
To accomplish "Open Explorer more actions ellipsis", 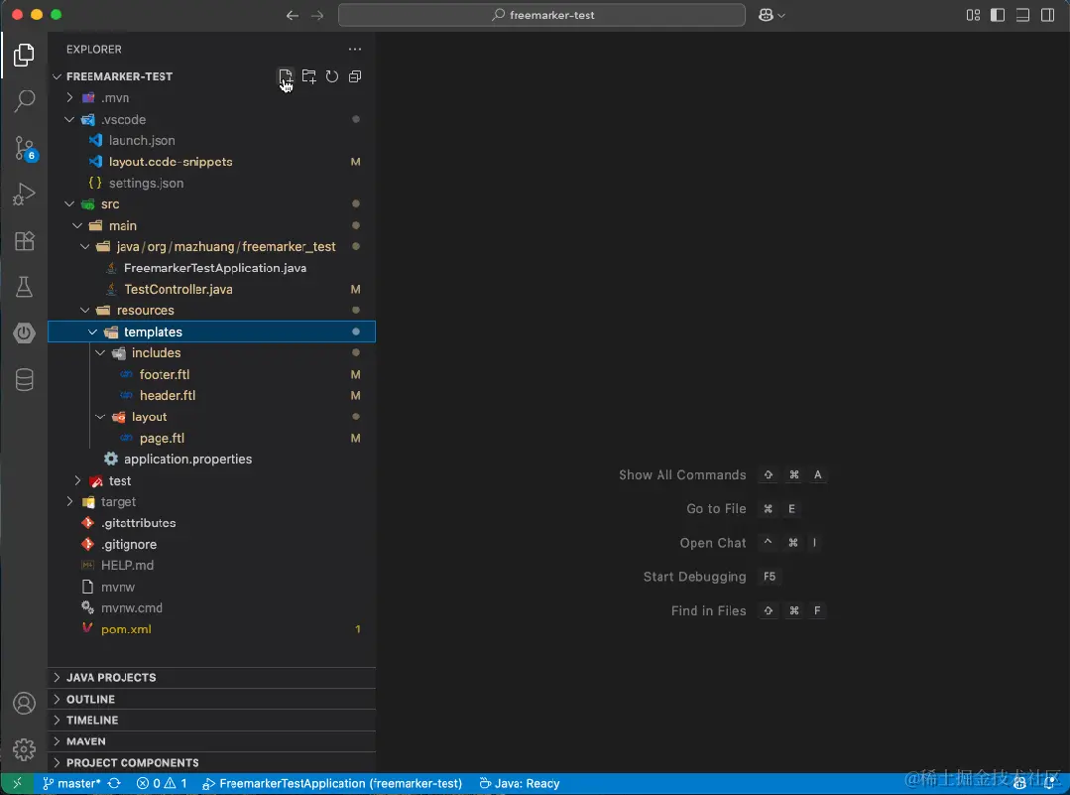I will (355, 50).
